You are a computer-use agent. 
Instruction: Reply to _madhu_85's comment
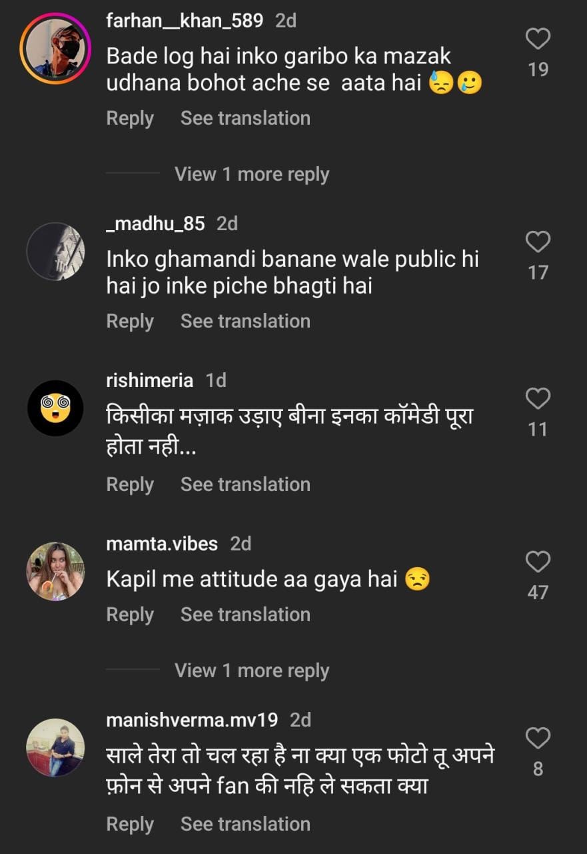[130, 321]
